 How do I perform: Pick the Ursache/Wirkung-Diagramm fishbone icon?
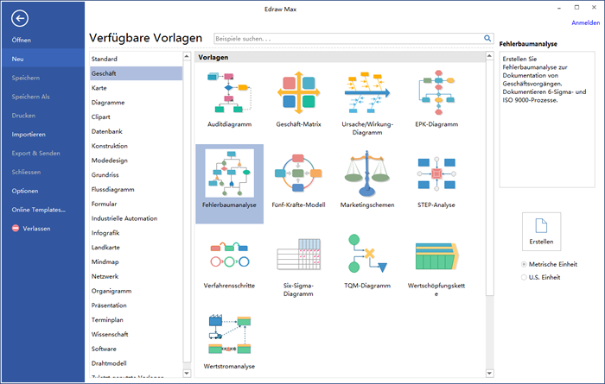click(x=367, y=92)
